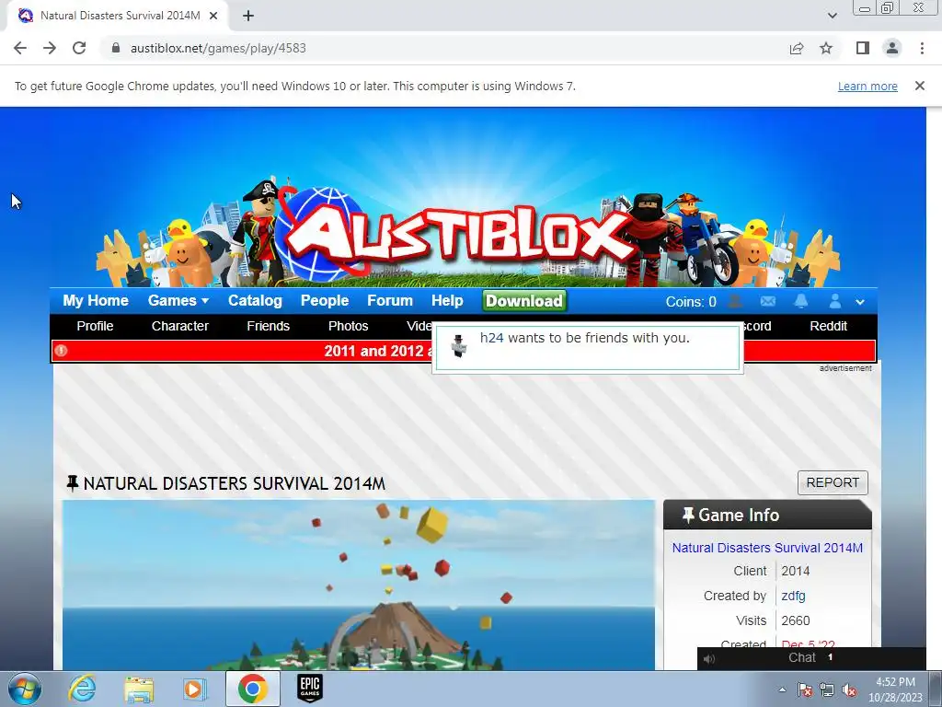The width and height of the screenshot is (942, 707).
Task: Click the Chrome taskbar icon
Action: pyautogui.click(x=252, y=689)
